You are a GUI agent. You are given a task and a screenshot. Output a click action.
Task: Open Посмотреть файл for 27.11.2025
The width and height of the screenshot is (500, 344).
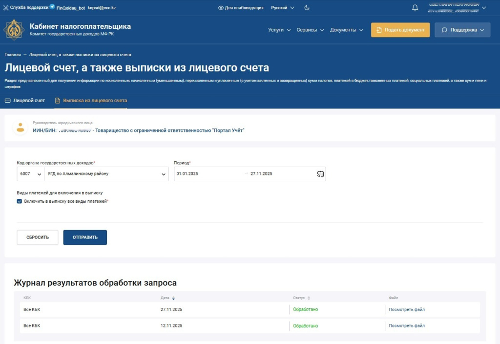(407, 309)
